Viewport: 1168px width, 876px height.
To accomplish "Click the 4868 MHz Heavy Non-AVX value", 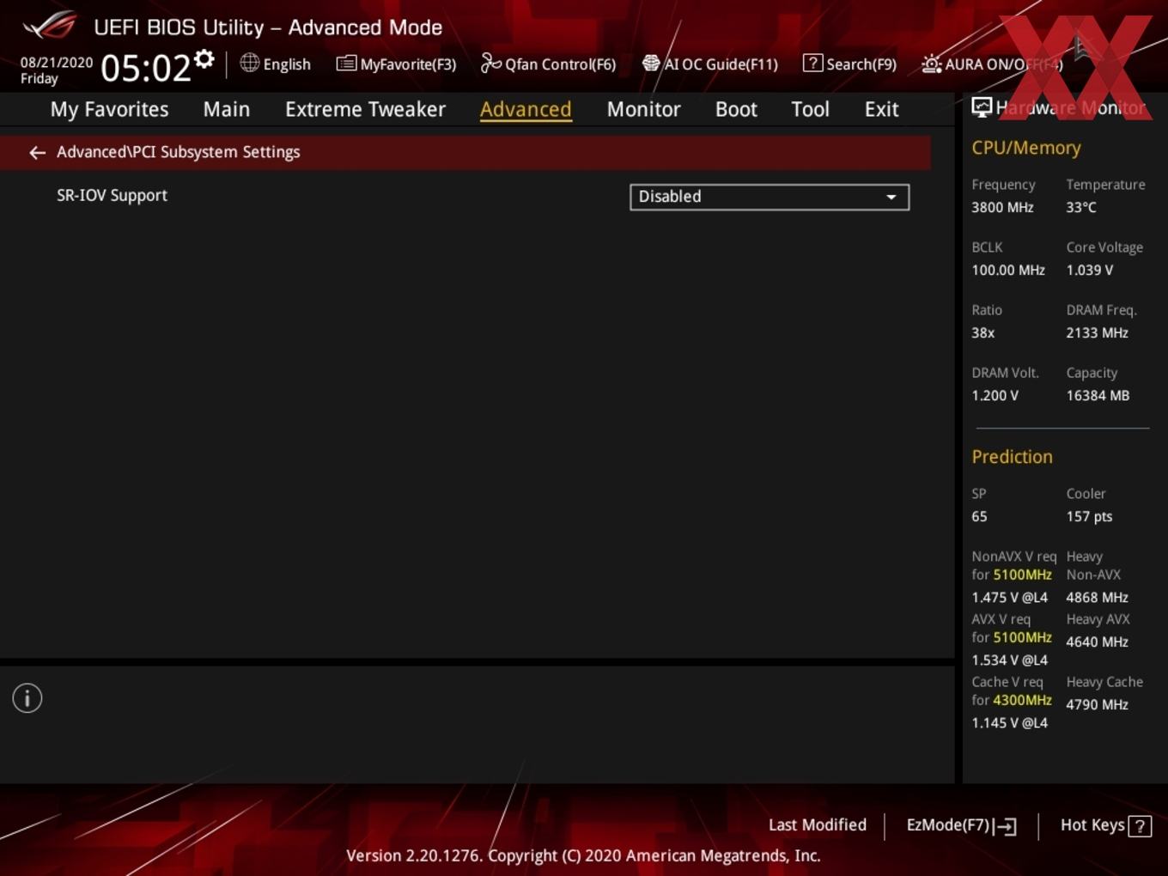I will pyautogui.click(x=1098, y=597).
